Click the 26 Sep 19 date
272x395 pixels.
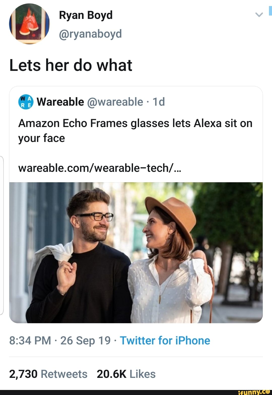tap(85, 341)
